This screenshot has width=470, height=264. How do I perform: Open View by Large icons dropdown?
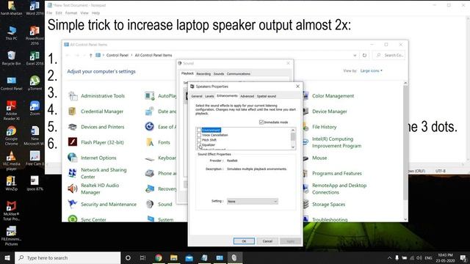[372, 71]
